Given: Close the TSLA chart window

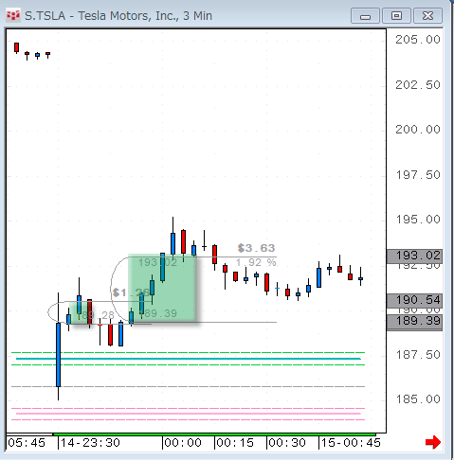Looking at the screenshot, I should click(x=427, y=16).
